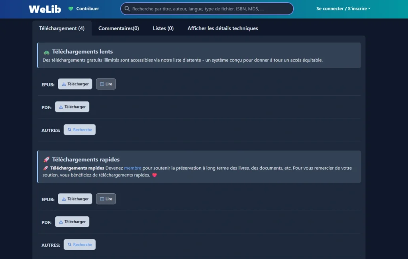Focus the book search input field
Screen dimensions: 408x259
pos(207,9)
